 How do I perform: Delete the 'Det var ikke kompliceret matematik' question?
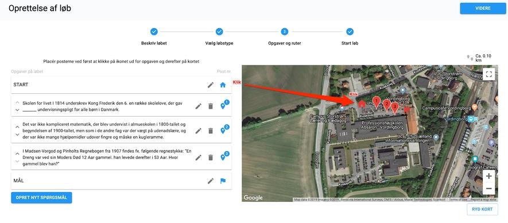[211, 131]
